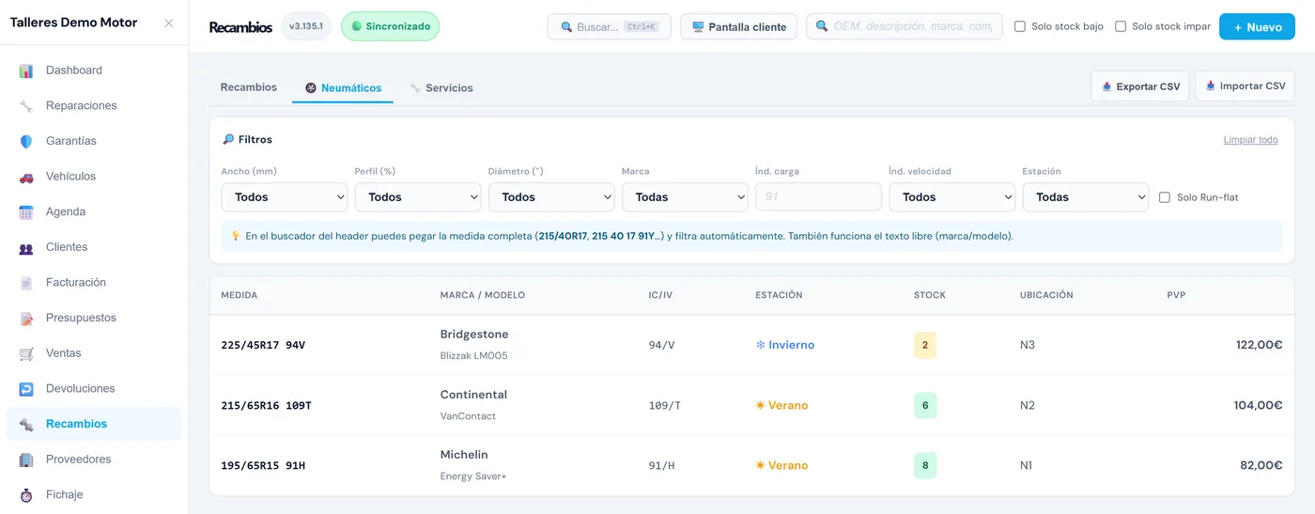The width and height of the screenshot is (1315, 514).
Task: Click the yellow stock badge showing 2
Action: click(925, 345)
